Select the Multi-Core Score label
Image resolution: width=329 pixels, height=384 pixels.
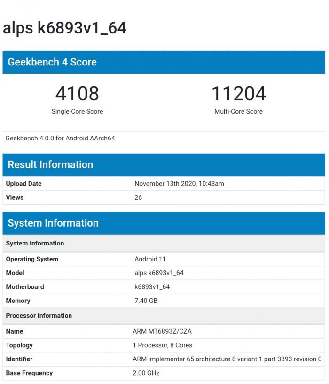click(x=238, y=111)
